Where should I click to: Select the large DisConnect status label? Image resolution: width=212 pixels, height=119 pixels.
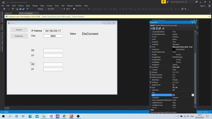(90, 34)
